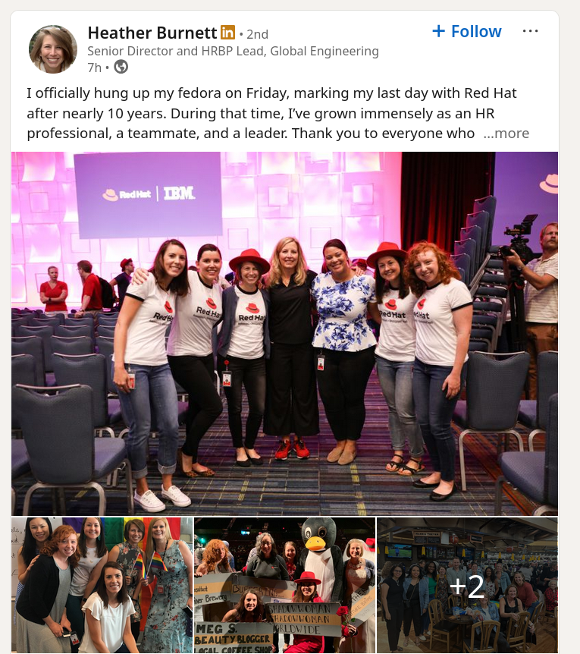
Task: Click the globe public visibility icon
Action: 121,67
